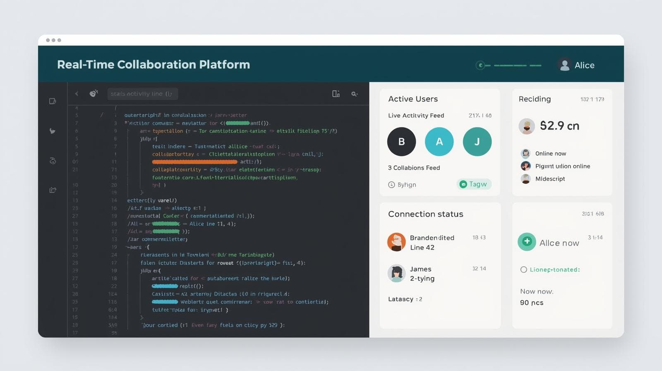The height and width of the screenshot is (371, 662).
Task: Click the share icon in the sidebar
Action: click(53, 190)
